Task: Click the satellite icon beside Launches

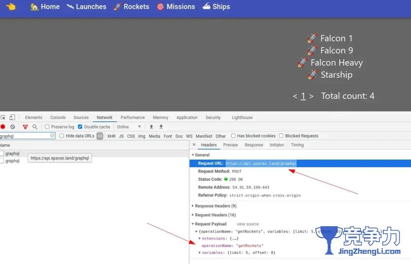Action: point(70,6)
